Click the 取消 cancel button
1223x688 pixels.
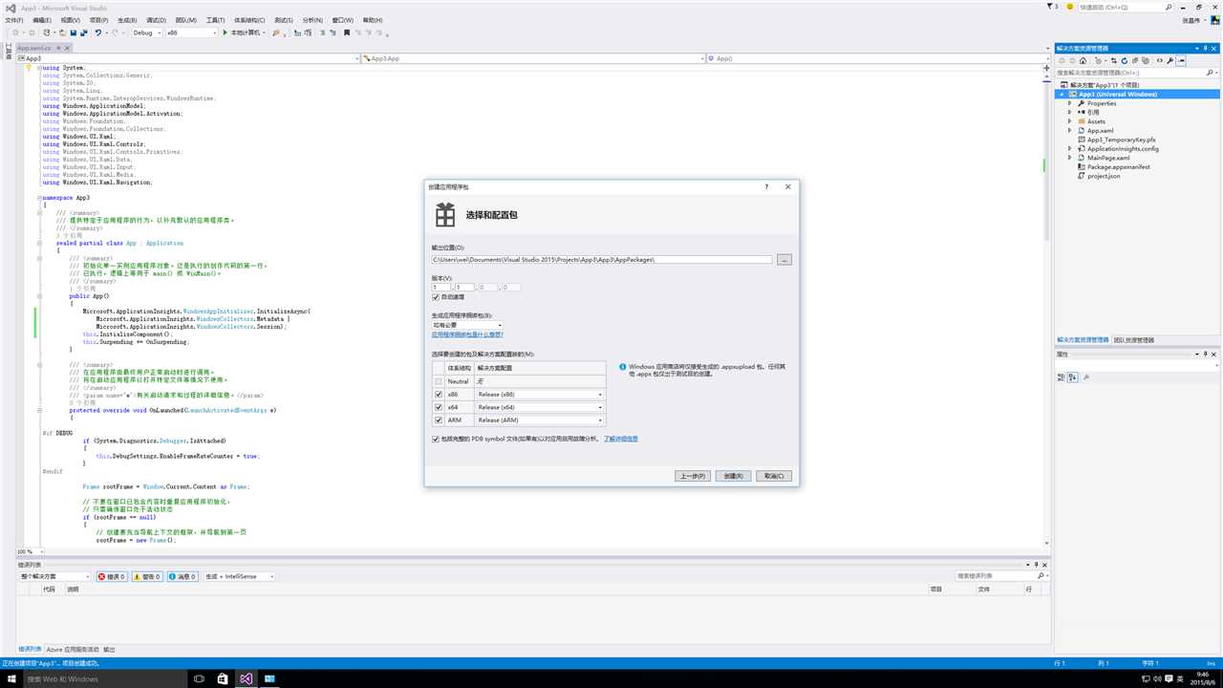tap(773, 476)
